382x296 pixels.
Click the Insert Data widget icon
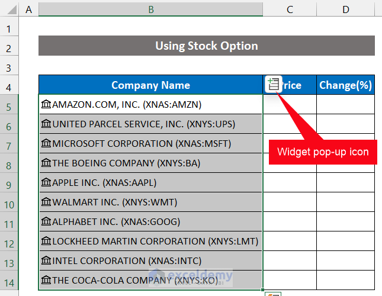point(273,85)
